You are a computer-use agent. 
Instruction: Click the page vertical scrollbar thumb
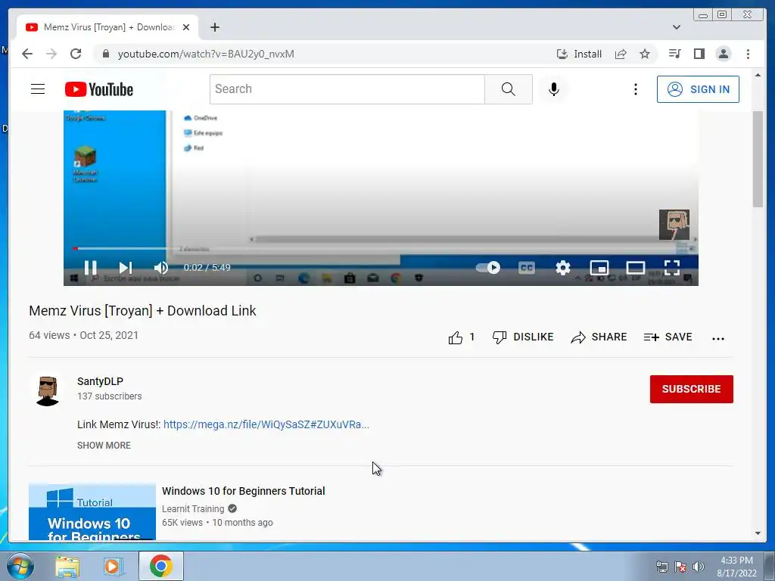point(758,159)
